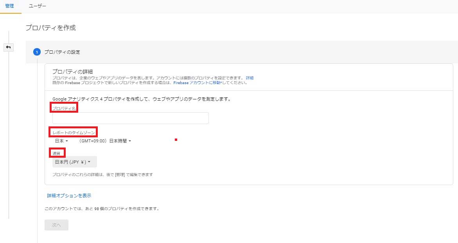Open the 日本 country dropdown
The image size is (458, 243).
tap(62, 141)
